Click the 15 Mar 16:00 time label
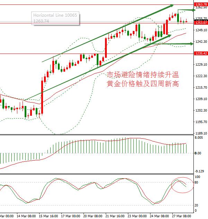 click(x=48, y=216)
